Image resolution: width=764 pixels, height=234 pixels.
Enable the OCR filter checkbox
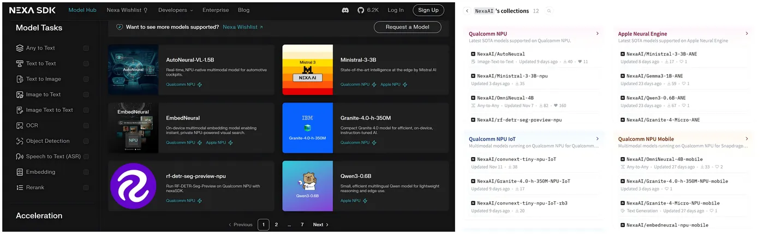[x=86, y=125]
